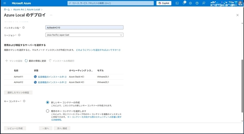Click < 前へ button
The image size is (244, 134).
[x=46, y=129]
